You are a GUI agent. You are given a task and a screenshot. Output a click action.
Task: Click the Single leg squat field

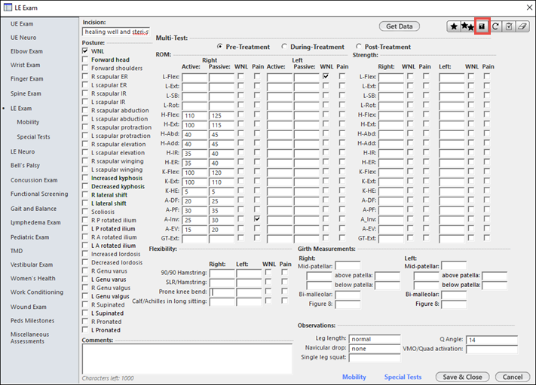coord(375,358)
